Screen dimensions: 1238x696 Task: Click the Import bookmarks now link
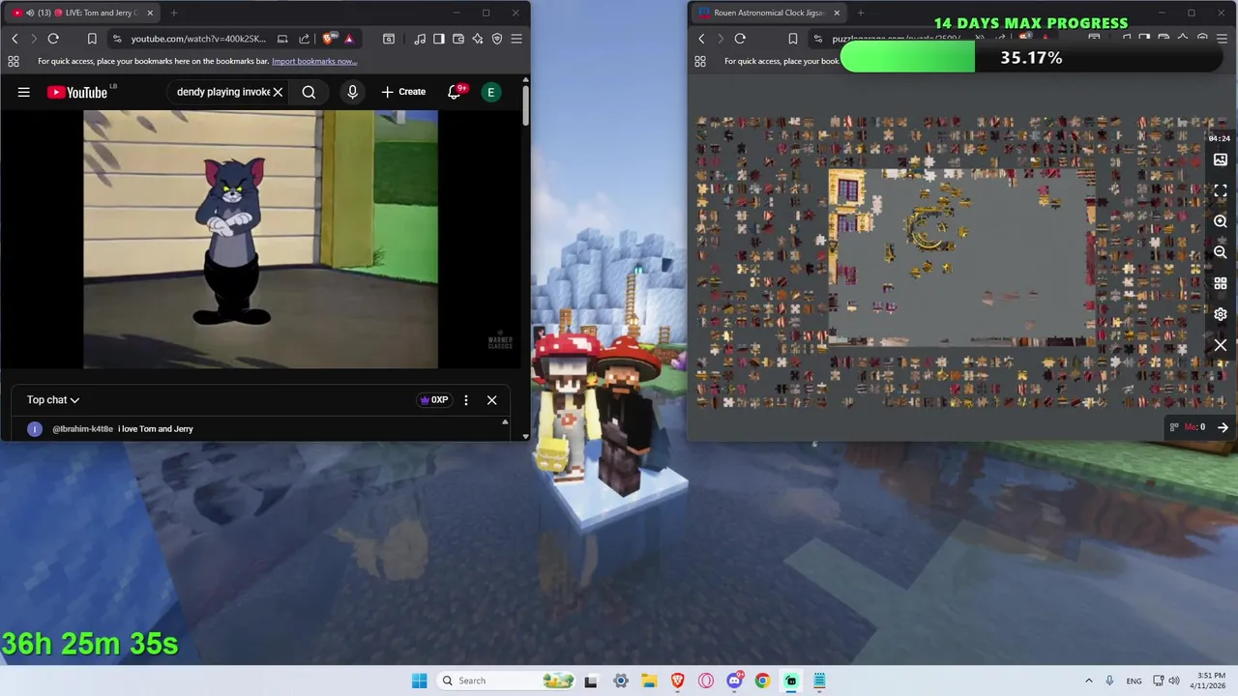(314, 61)
